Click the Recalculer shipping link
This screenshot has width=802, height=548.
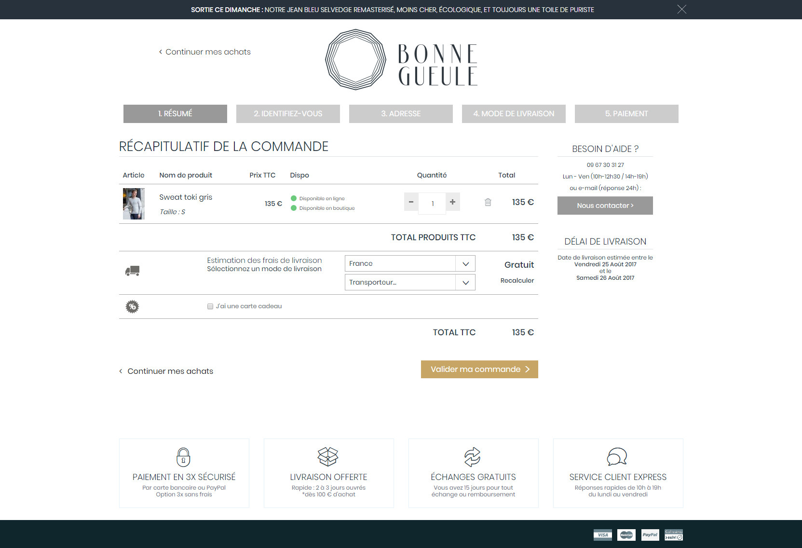click(517, 280)
